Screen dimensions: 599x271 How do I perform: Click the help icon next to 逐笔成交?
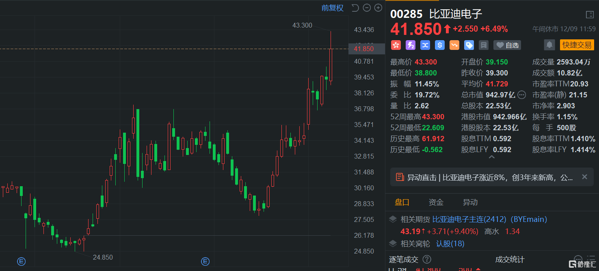coord(427,259)
